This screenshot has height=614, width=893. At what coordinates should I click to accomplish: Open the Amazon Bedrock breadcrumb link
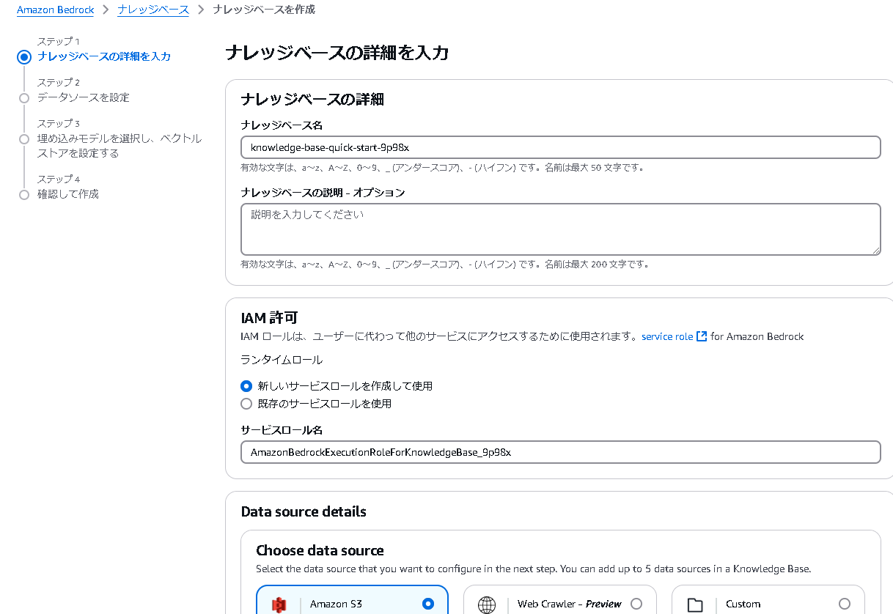55,10
